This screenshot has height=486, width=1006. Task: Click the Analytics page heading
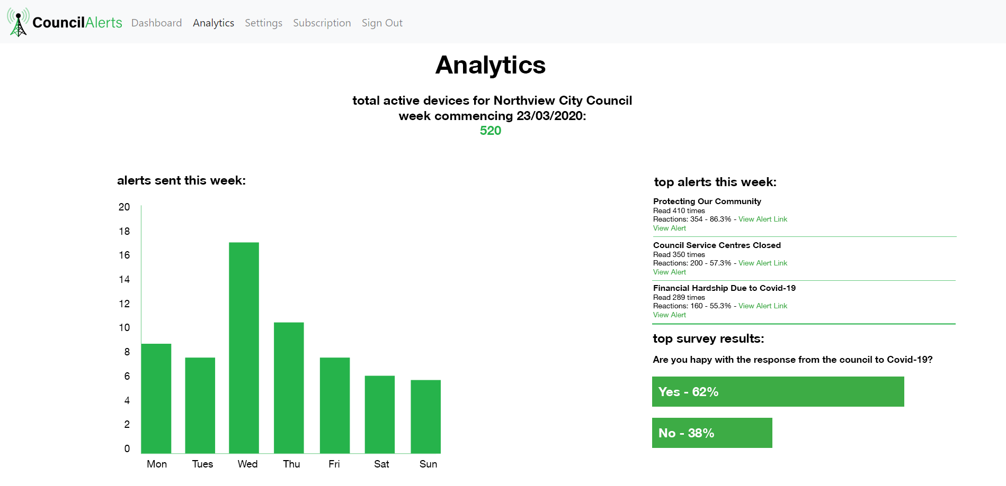[x=491, y=65]
